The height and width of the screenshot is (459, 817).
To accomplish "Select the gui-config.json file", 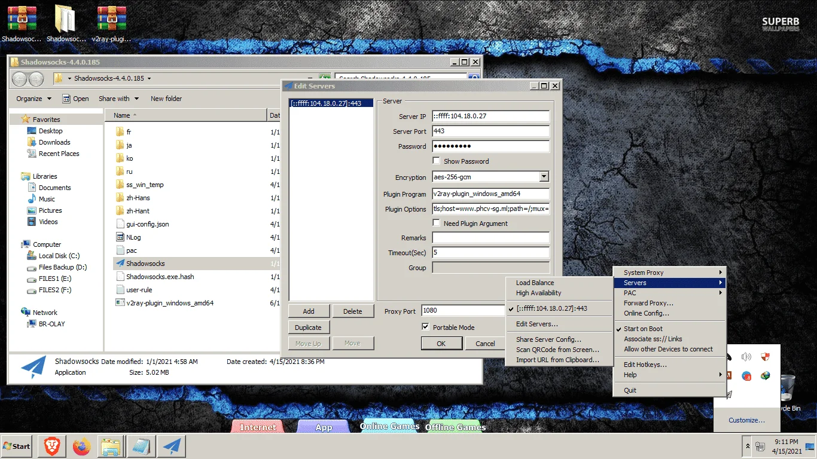I will coord(147,224).
